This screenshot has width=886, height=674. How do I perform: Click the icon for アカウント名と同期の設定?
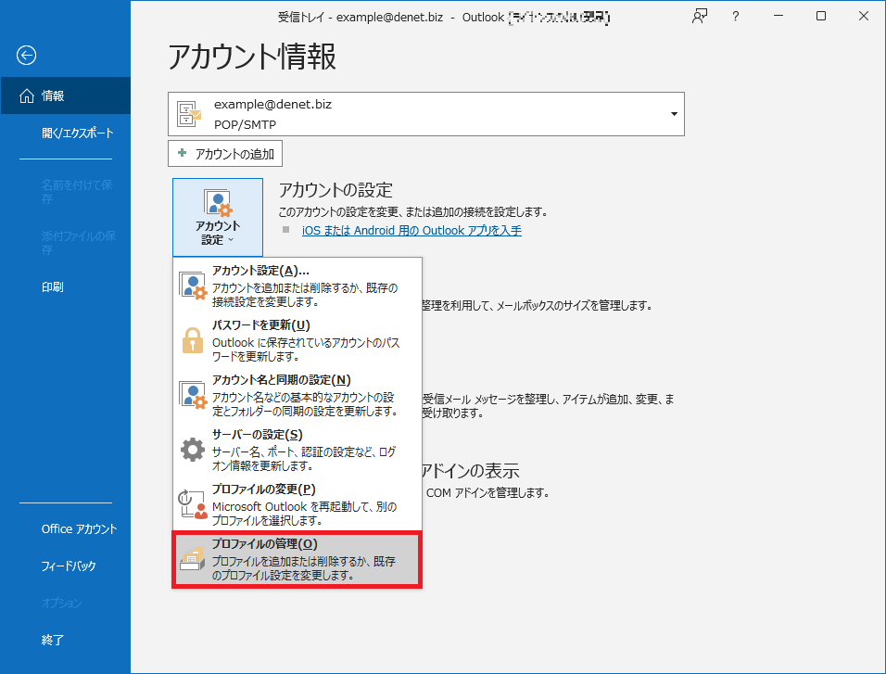(x=193, y=395)
